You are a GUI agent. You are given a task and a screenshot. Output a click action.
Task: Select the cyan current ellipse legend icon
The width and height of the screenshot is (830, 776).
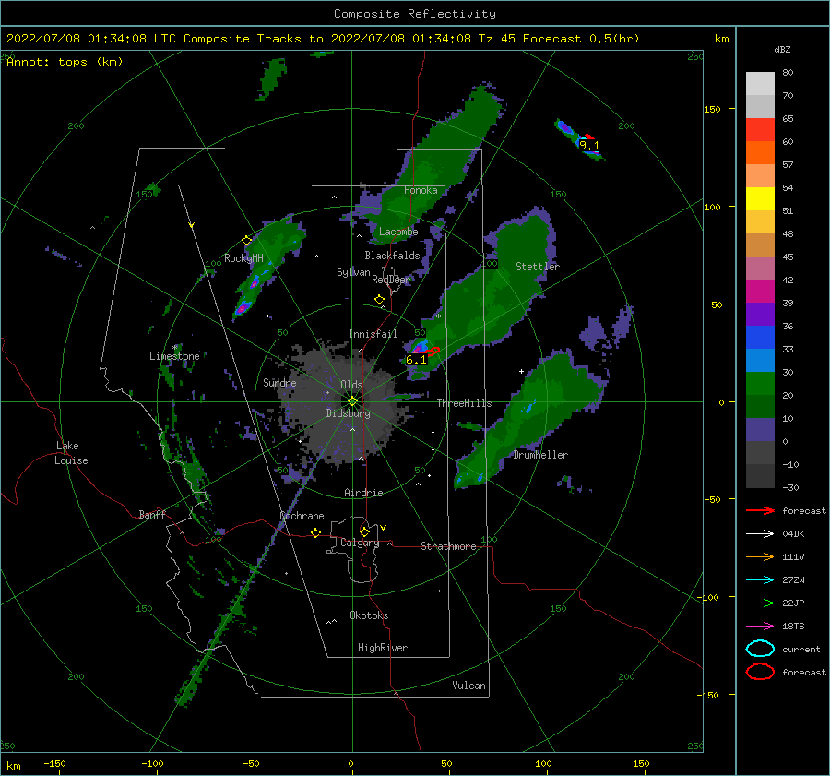coord(760,649)
